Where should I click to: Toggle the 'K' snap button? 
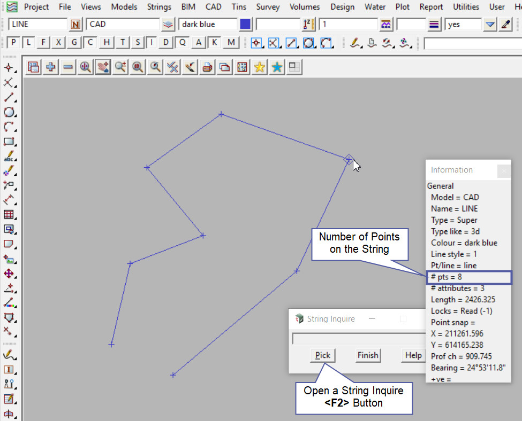point(214,43)
